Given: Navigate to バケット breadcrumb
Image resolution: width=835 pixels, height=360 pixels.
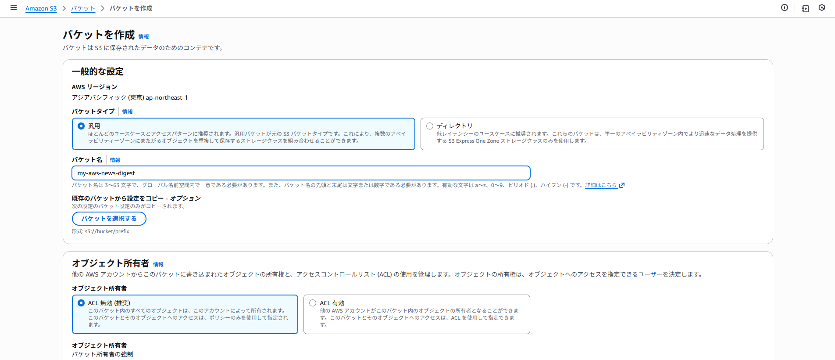Looking at the screenshot, I should (83, 8).
